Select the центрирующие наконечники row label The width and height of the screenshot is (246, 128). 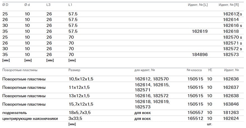click(x=30, y=118)
